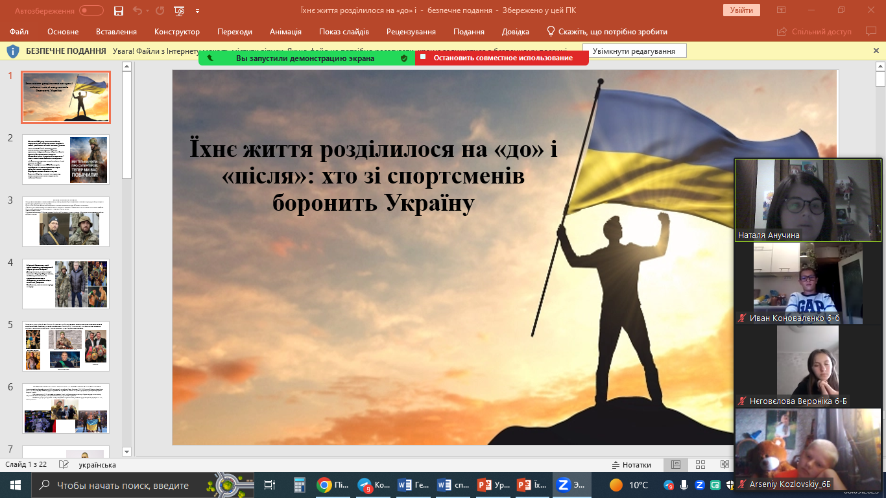886x498 pixels.
Task: Open the Конструктор tab
Action: [177, 32]
